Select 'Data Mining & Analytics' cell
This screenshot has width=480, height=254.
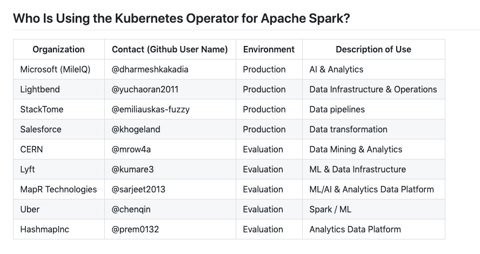pyautogui.click(x=374, y=149)
